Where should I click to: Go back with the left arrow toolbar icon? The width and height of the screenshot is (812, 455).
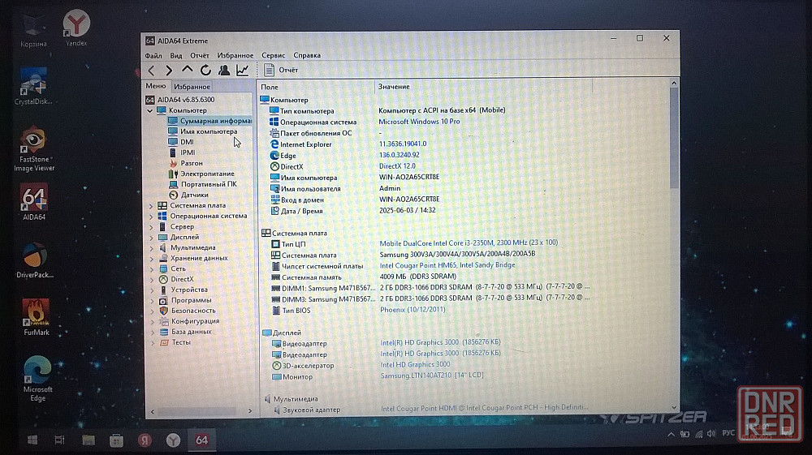click(151, 71)
